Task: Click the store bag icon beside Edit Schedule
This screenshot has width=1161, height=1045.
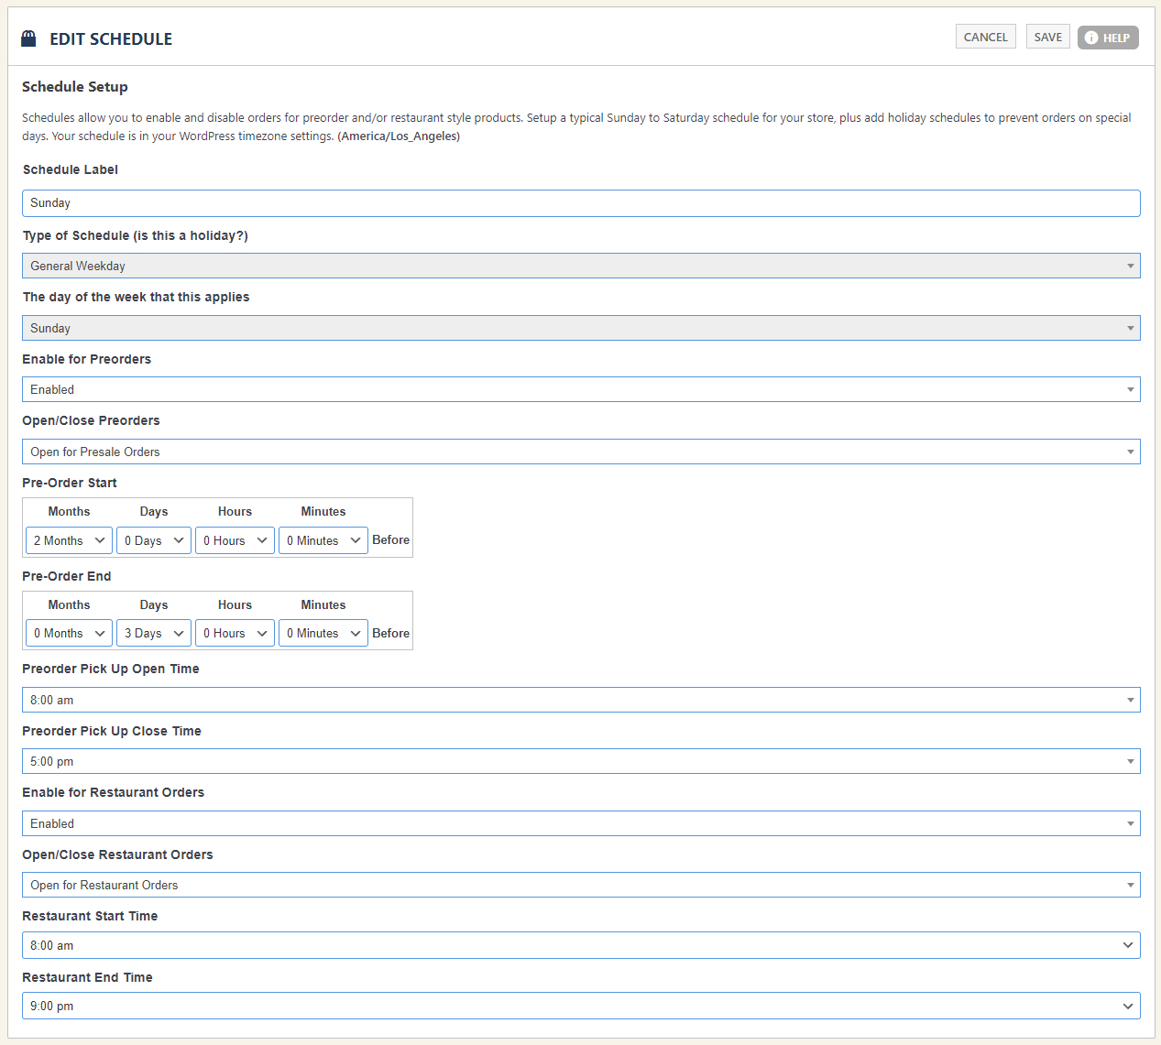Action: point(28,38)
